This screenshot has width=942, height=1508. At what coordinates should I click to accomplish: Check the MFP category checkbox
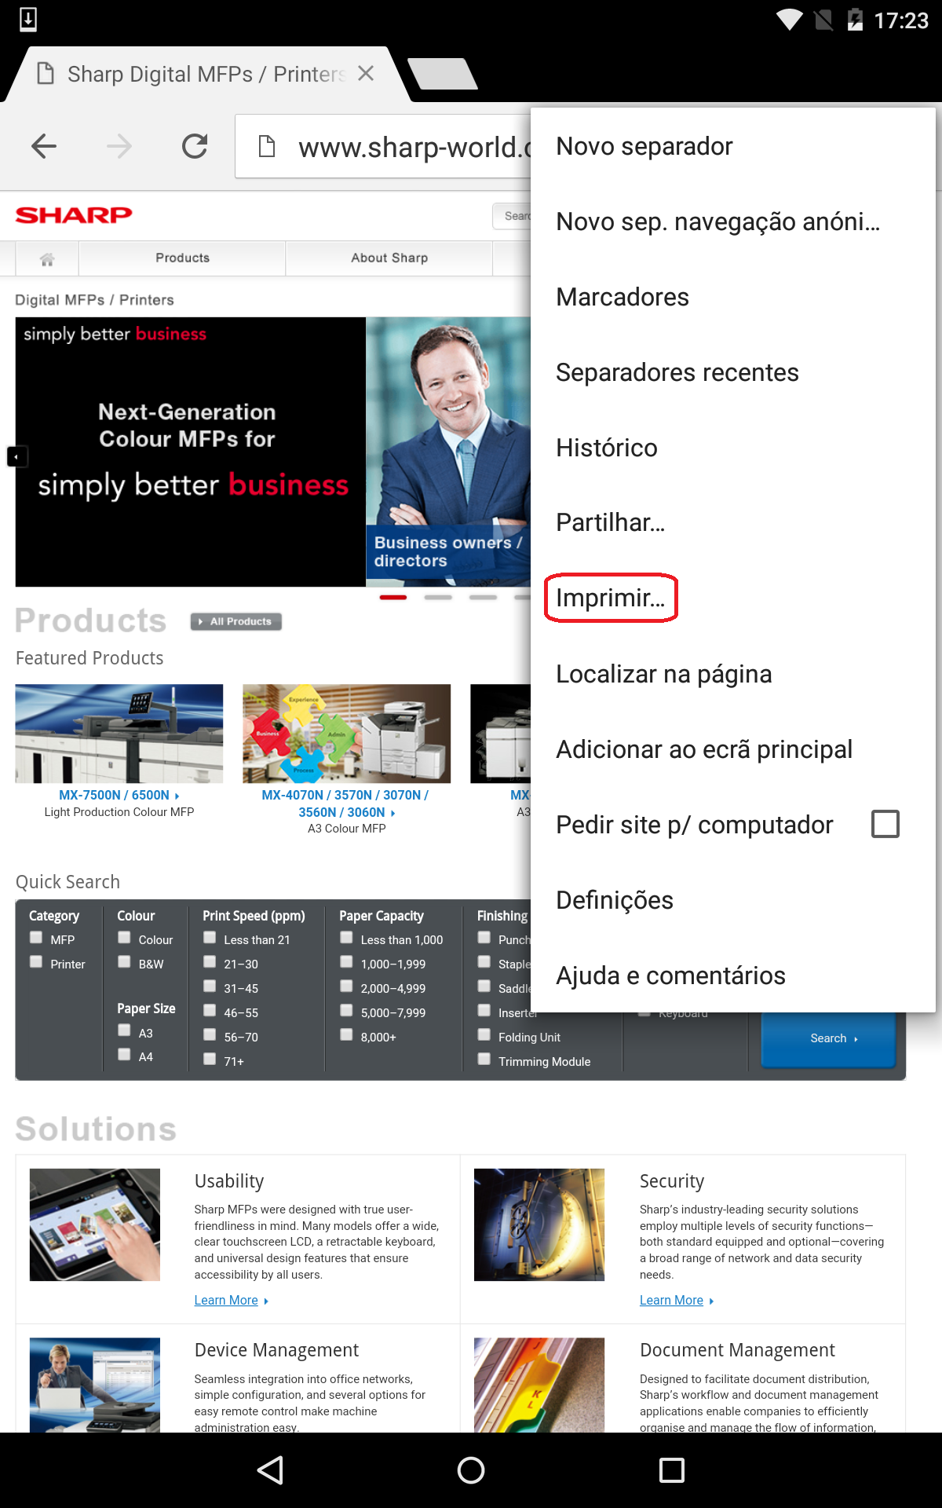[36, 938]
